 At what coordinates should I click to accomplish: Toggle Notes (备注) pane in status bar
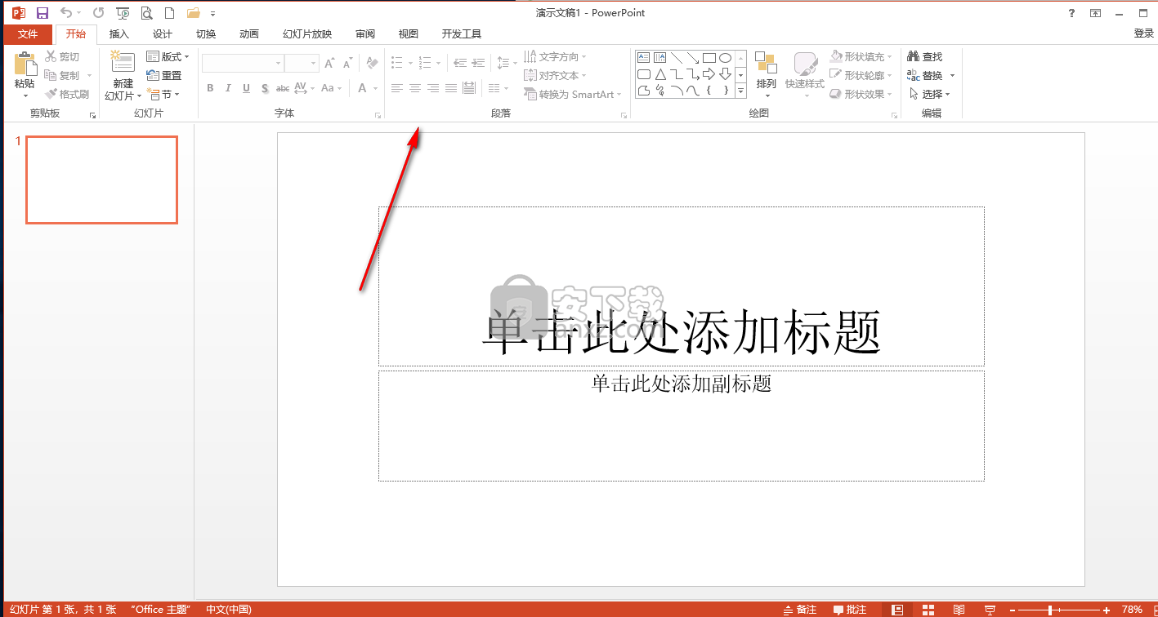[x=800, y=610]
